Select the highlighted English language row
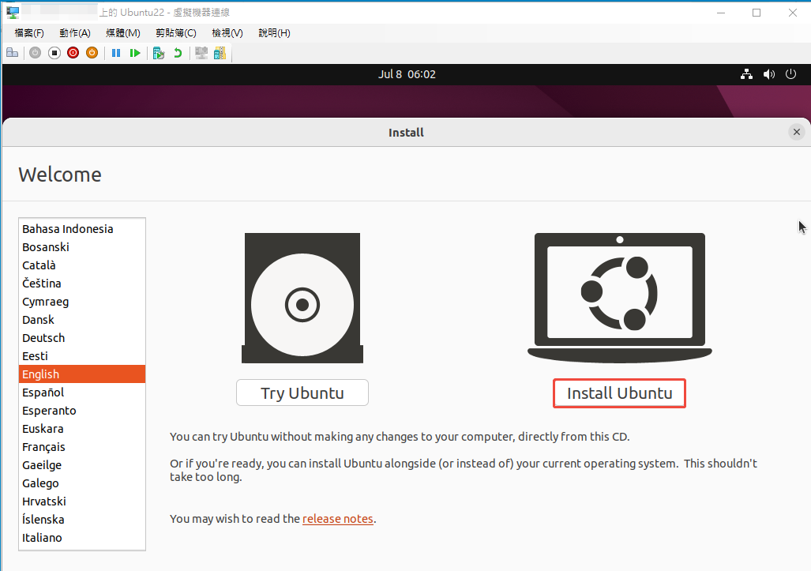This screenshot has width=811, height=571. pos(82,374)
